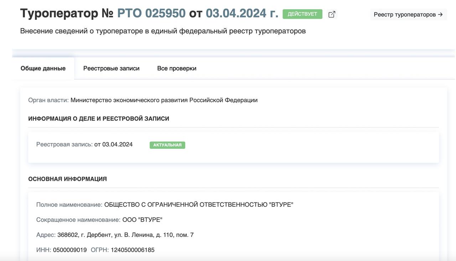The width and height of the screenshot is (456, 261).
Task: Click the Министерство экономического развития authority name
Action: (164, 100)
